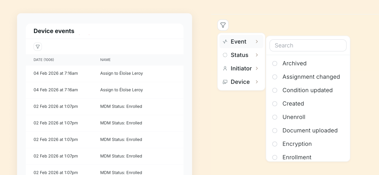Click the filter icon in Device events panel
The image size is (379, 175).
pos(38,47)
